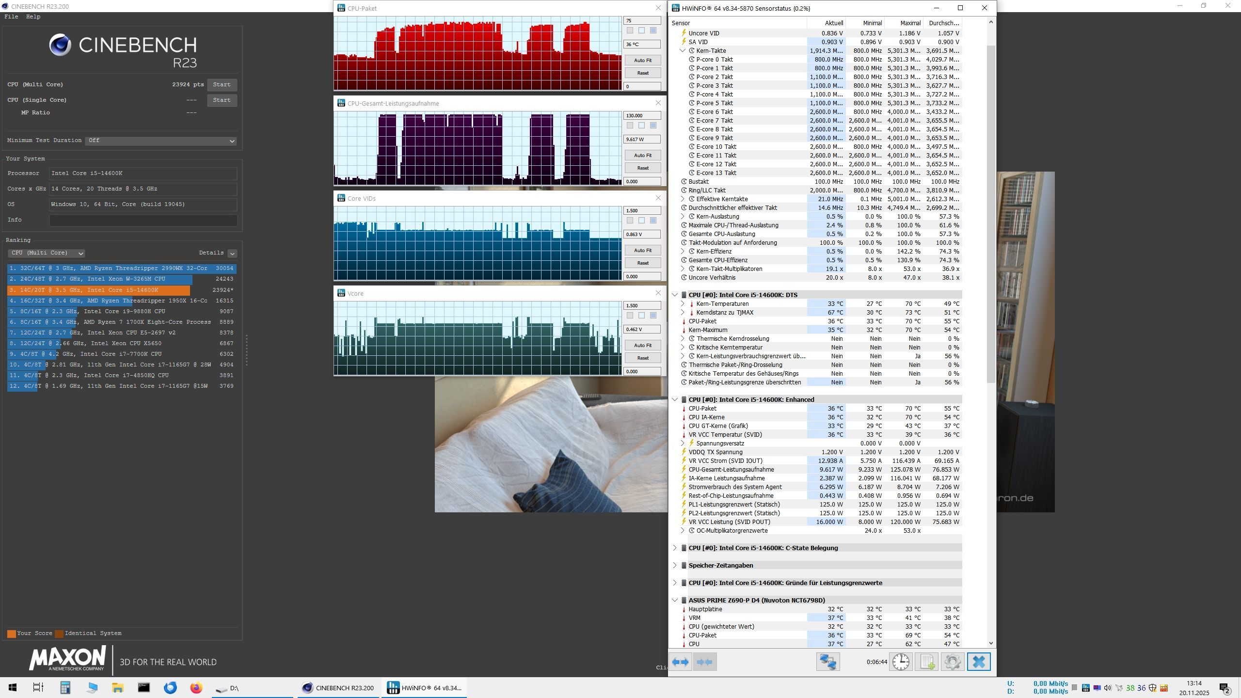Open the File menu in Cinebench
This screenshot has height=698, width=1241.
[11, 16]
